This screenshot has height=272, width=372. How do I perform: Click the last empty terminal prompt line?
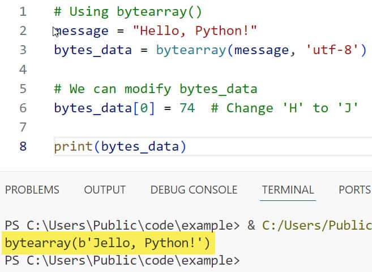pos(122,261)
